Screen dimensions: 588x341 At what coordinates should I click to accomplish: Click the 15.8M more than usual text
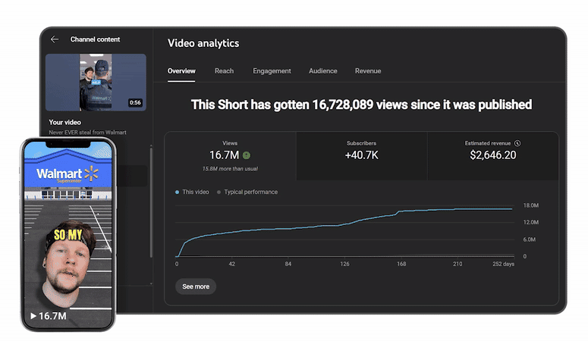click(x=230, y=169)
